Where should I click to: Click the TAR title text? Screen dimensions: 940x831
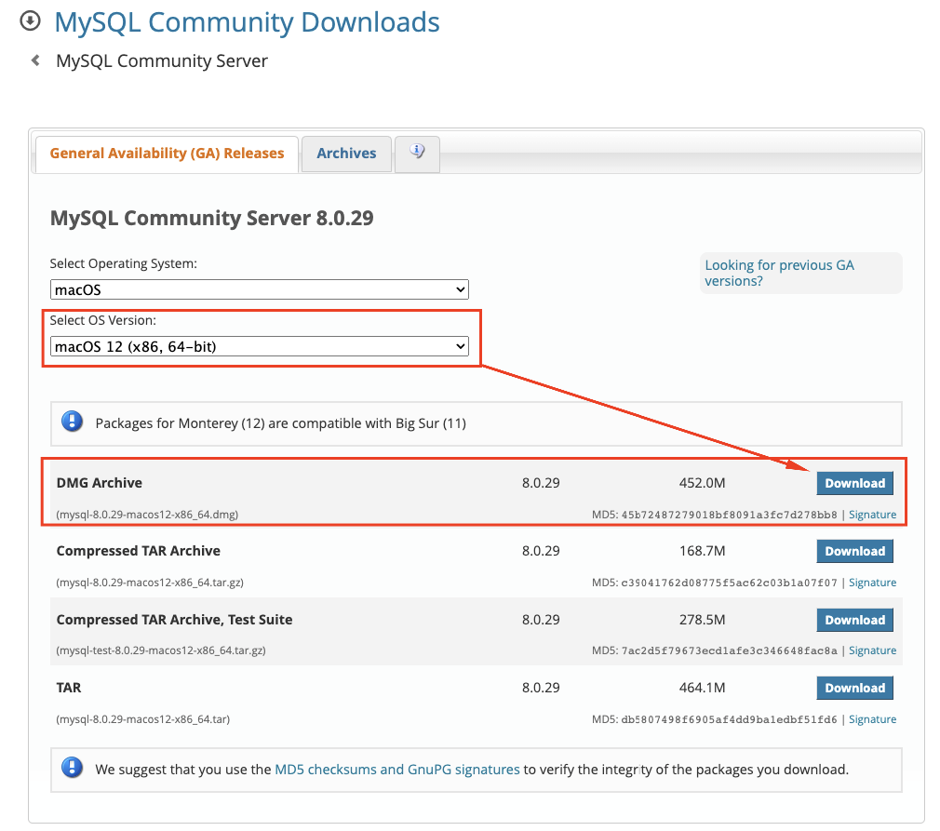(x=69, y=687)
